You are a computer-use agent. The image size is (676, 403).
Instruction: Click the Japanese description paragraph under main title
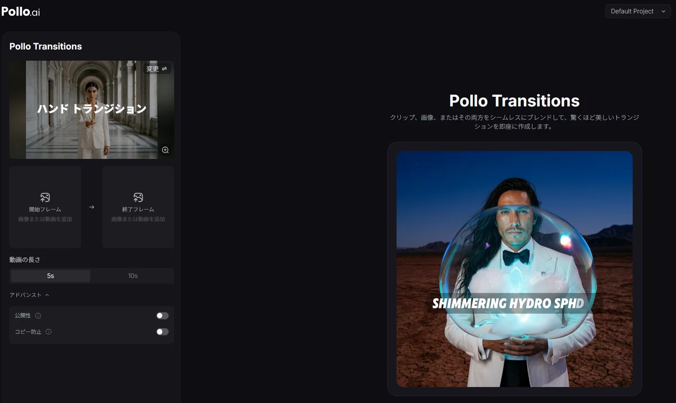(514, 122)
